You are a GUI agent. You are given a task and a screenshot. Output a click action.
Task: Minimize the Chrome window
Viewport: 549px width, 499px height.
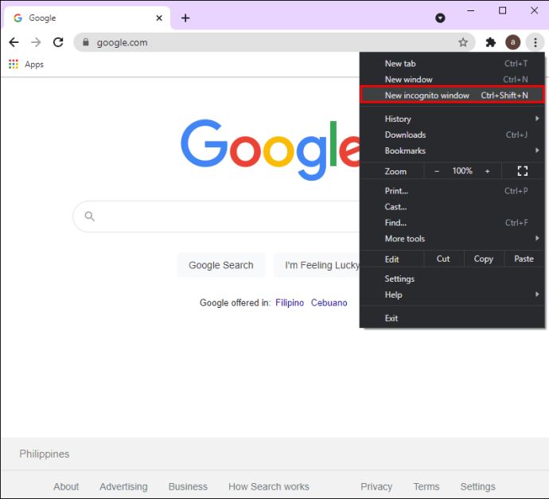point(470,10)
